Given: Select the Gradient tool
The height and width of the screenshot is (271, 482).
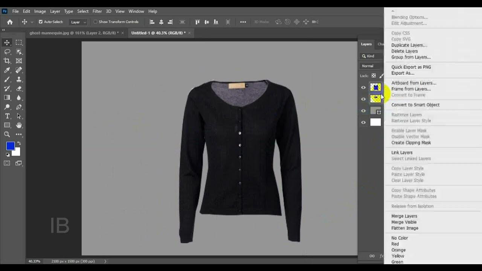Looking at the screenshot, I should click(7, 97).
